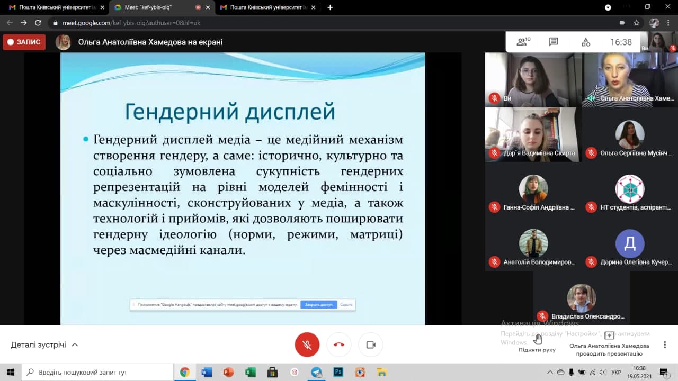The height and width of the screenshot is (381, 678).
Task: Click the Telegram icon in the taskbar
Action: click(316, 372)
